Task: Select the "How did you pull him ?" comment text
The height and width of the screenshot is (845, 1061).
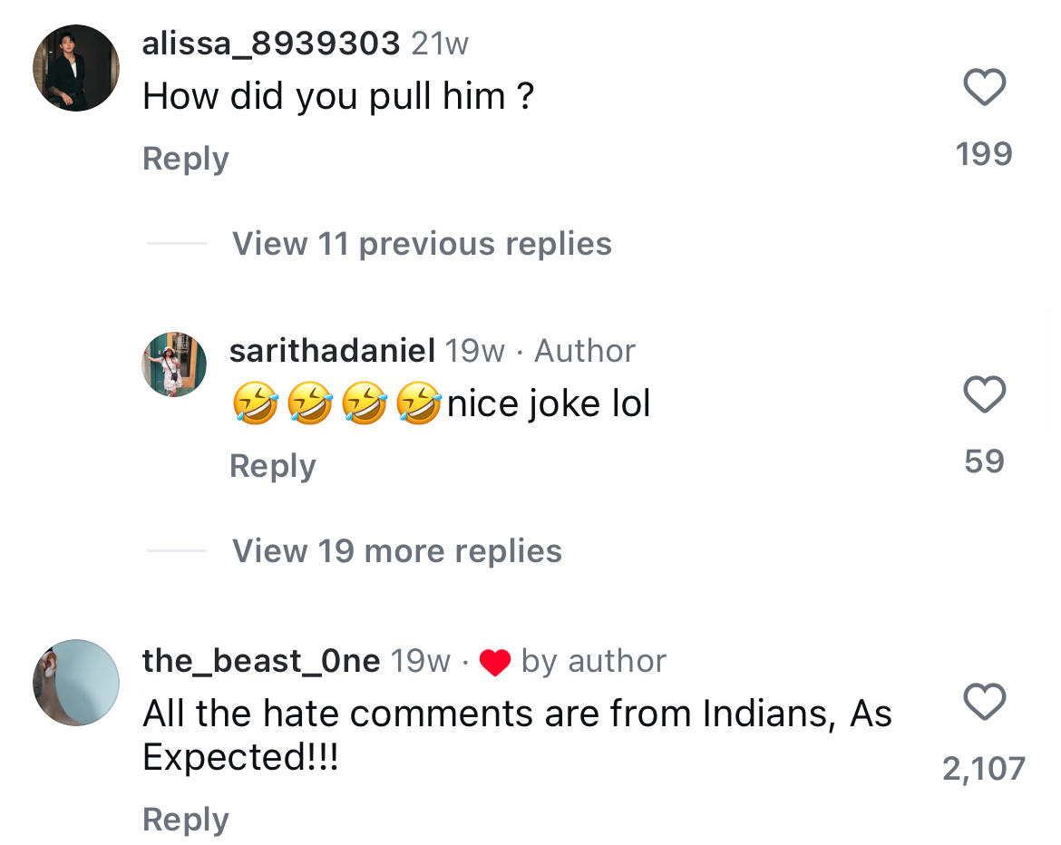Action: click(338, 96)
